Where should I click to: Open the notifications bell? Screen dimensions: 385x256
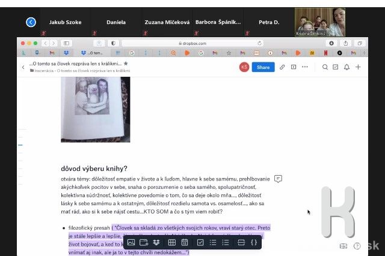(x=346, y=67)
